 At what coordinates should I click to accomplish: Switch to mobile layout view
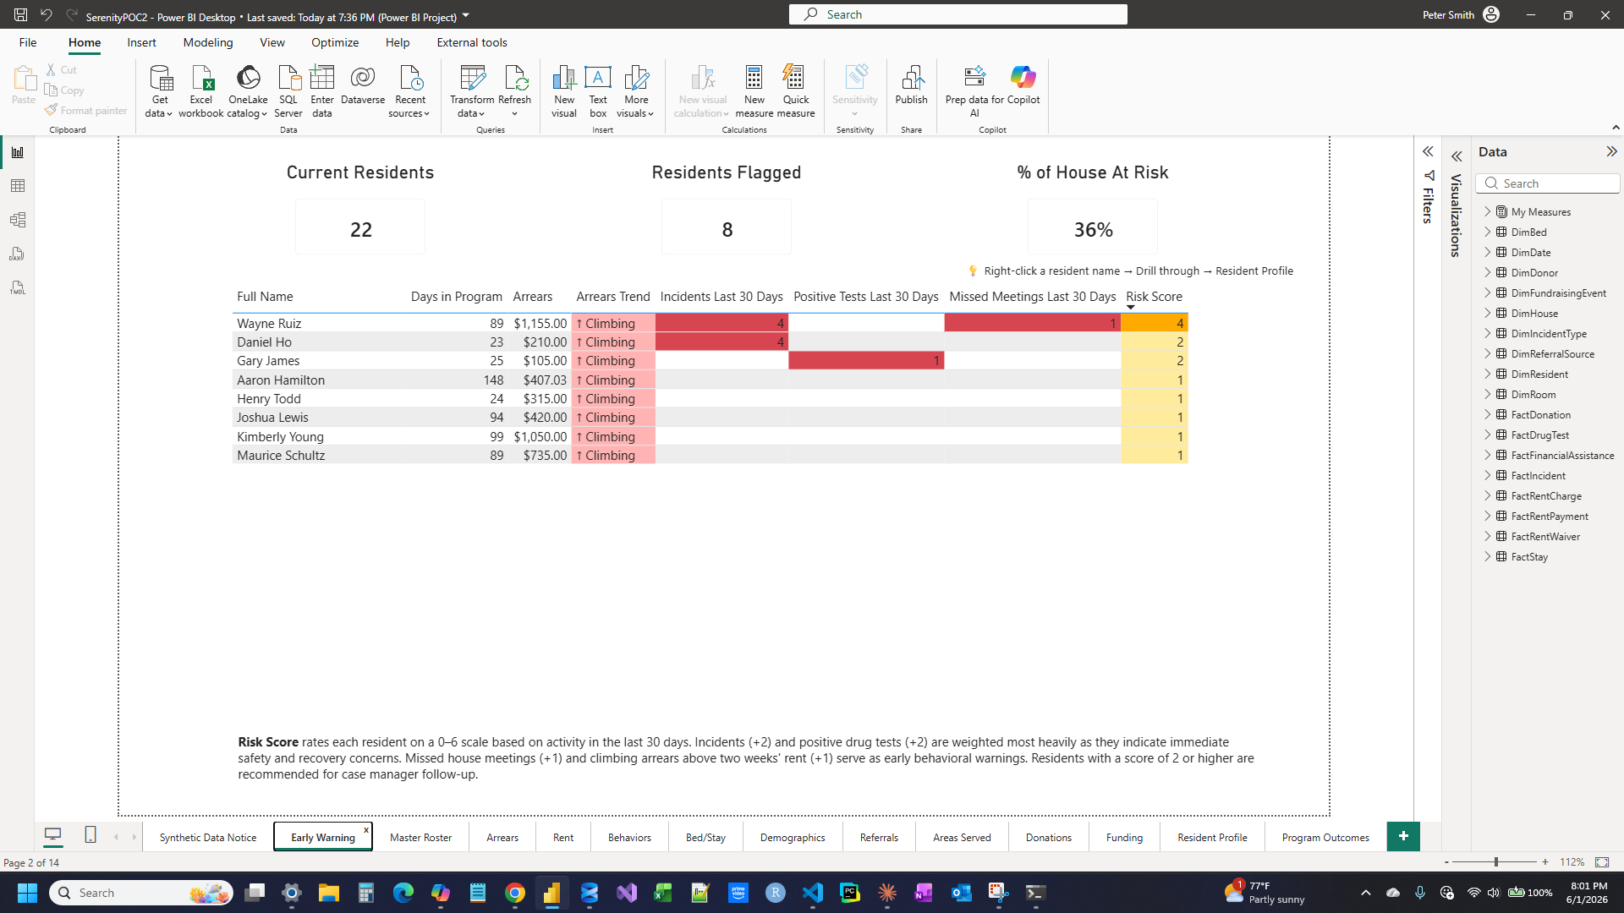click(x=91, y=835)
